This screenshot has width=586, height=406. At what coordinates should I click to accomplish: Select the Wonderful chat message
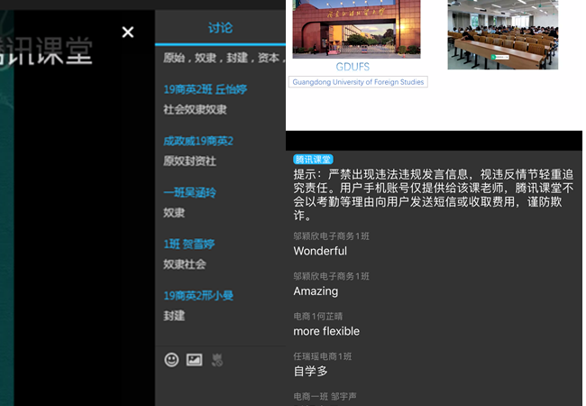point(320,251)
